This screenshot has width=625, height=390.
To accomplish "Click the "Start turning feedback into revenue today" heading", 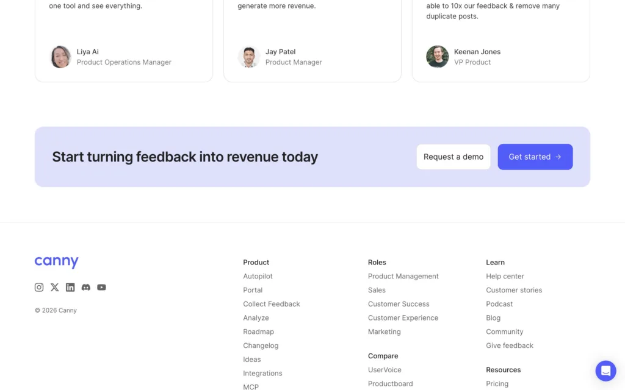I will click(x=185, y=157).
